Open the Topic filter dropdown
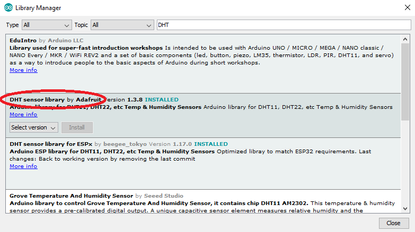Screen dimensions: 415x232 pyautogui.click(x=121, y=25)
